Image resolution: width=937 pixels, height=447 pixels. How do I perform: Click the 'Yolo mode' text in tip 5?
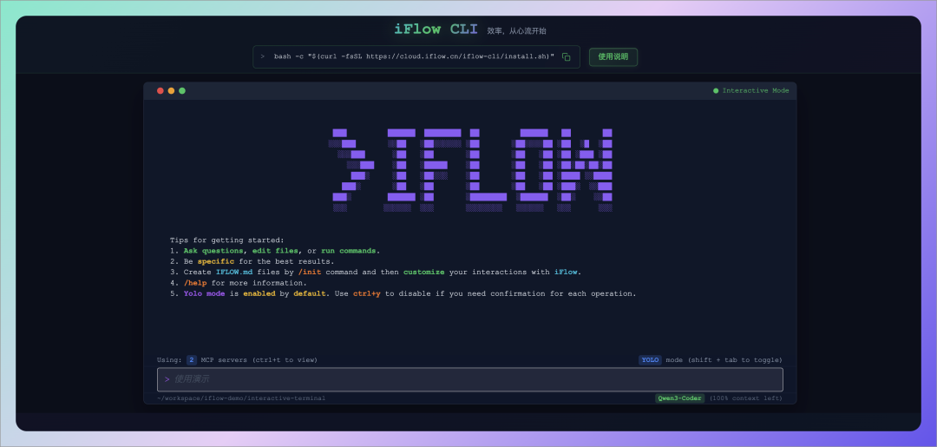(x=205, y=294)
